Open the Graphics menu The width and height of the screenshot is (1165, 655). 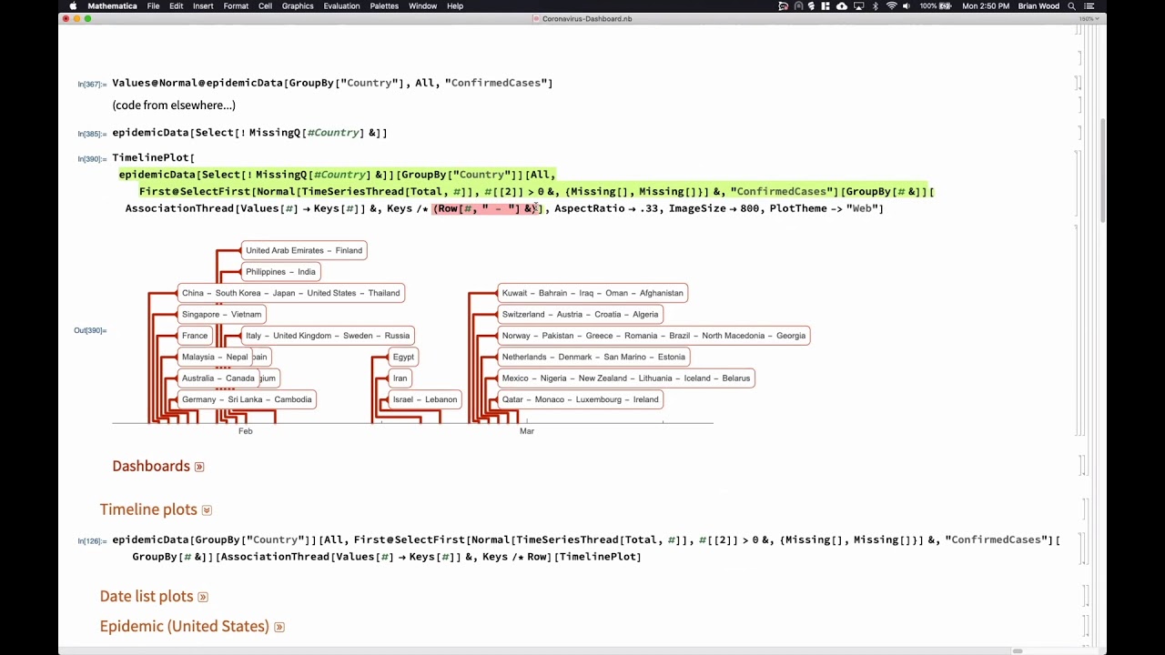(298, 5)
